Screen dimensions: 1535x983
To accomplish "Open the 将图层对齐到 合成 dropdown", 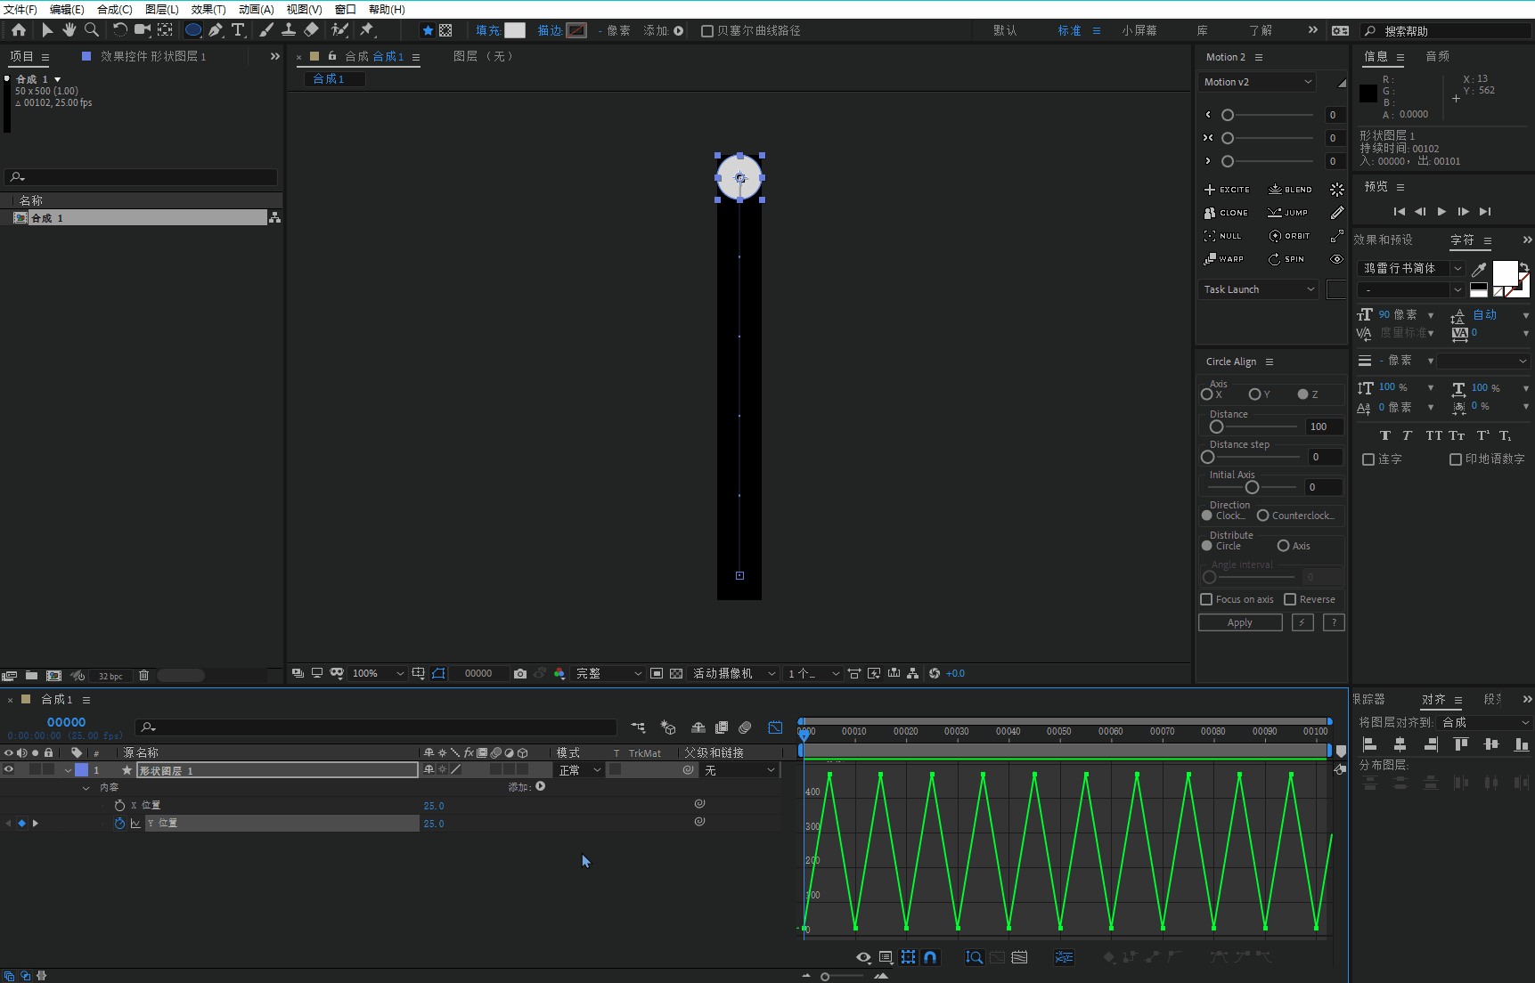I will (x=1484, y=722).
